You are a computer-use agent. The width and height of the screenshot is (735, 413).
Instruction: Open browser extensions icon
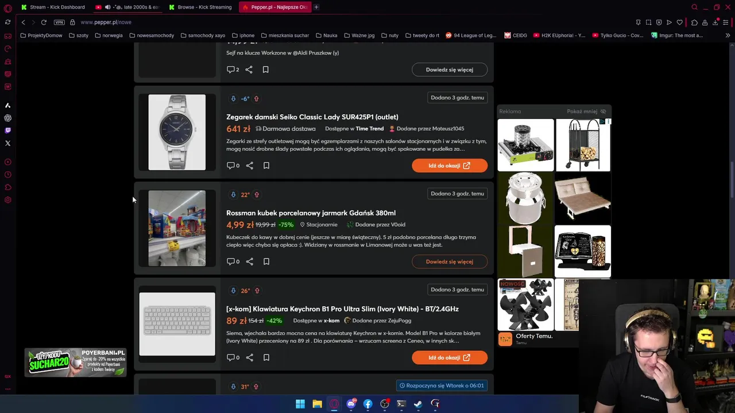(694, 22)
